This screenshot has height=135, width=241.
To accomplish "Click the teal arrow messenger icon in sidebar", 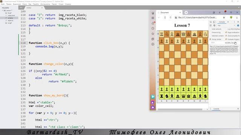I will tap(153, 97).
